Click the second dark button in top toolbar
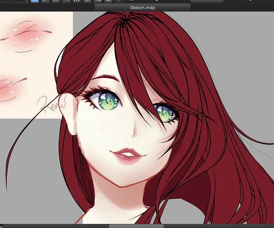 [x=20, y=1]
